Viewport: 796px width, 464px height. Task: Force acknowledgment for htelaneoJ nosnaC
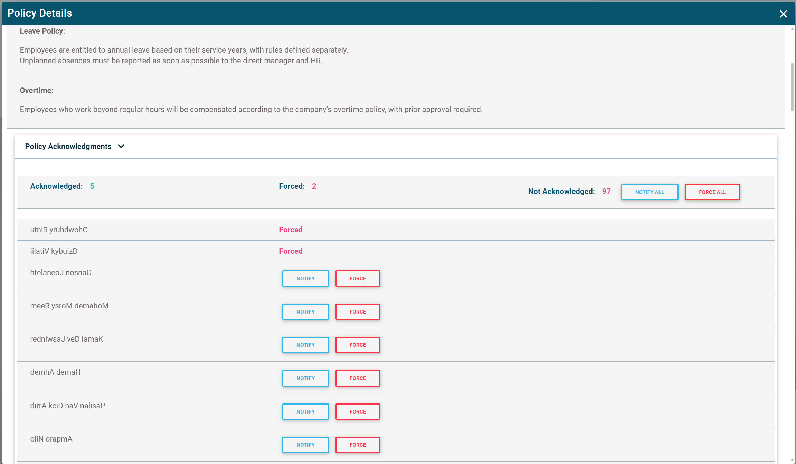[358, 278]
